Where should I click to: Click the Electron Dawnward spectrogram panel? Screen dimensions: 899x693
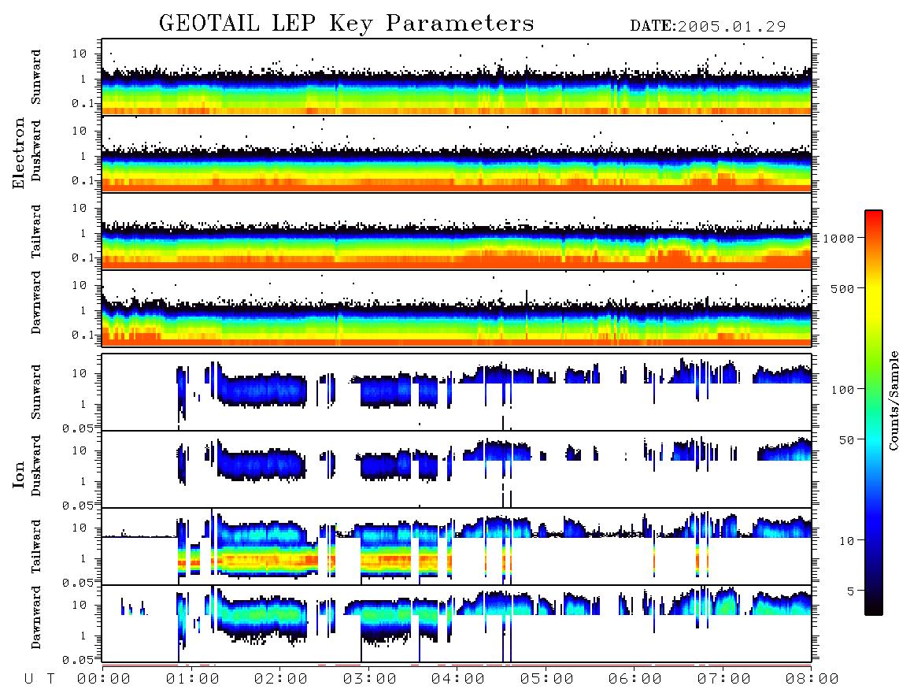click(x=457, y=308)
